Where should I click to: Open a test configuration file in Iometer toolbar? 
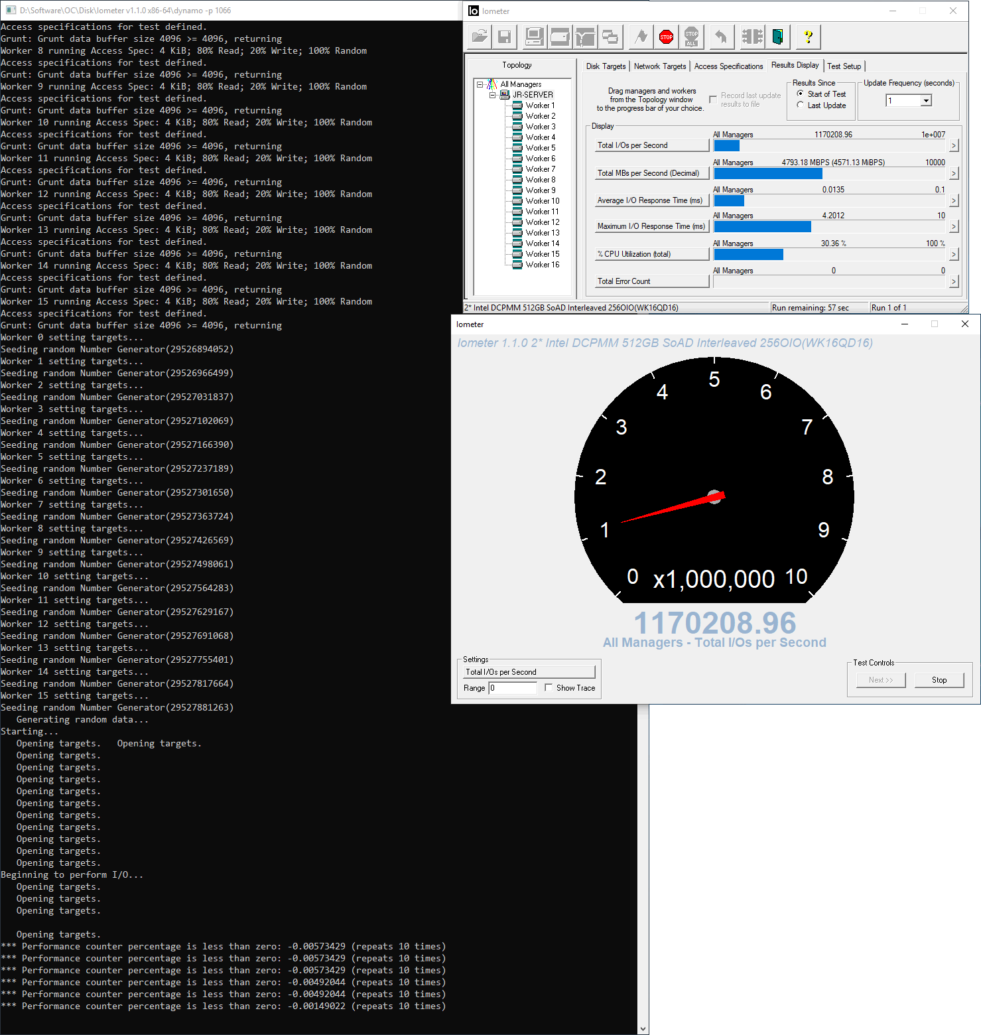point(480,37)
